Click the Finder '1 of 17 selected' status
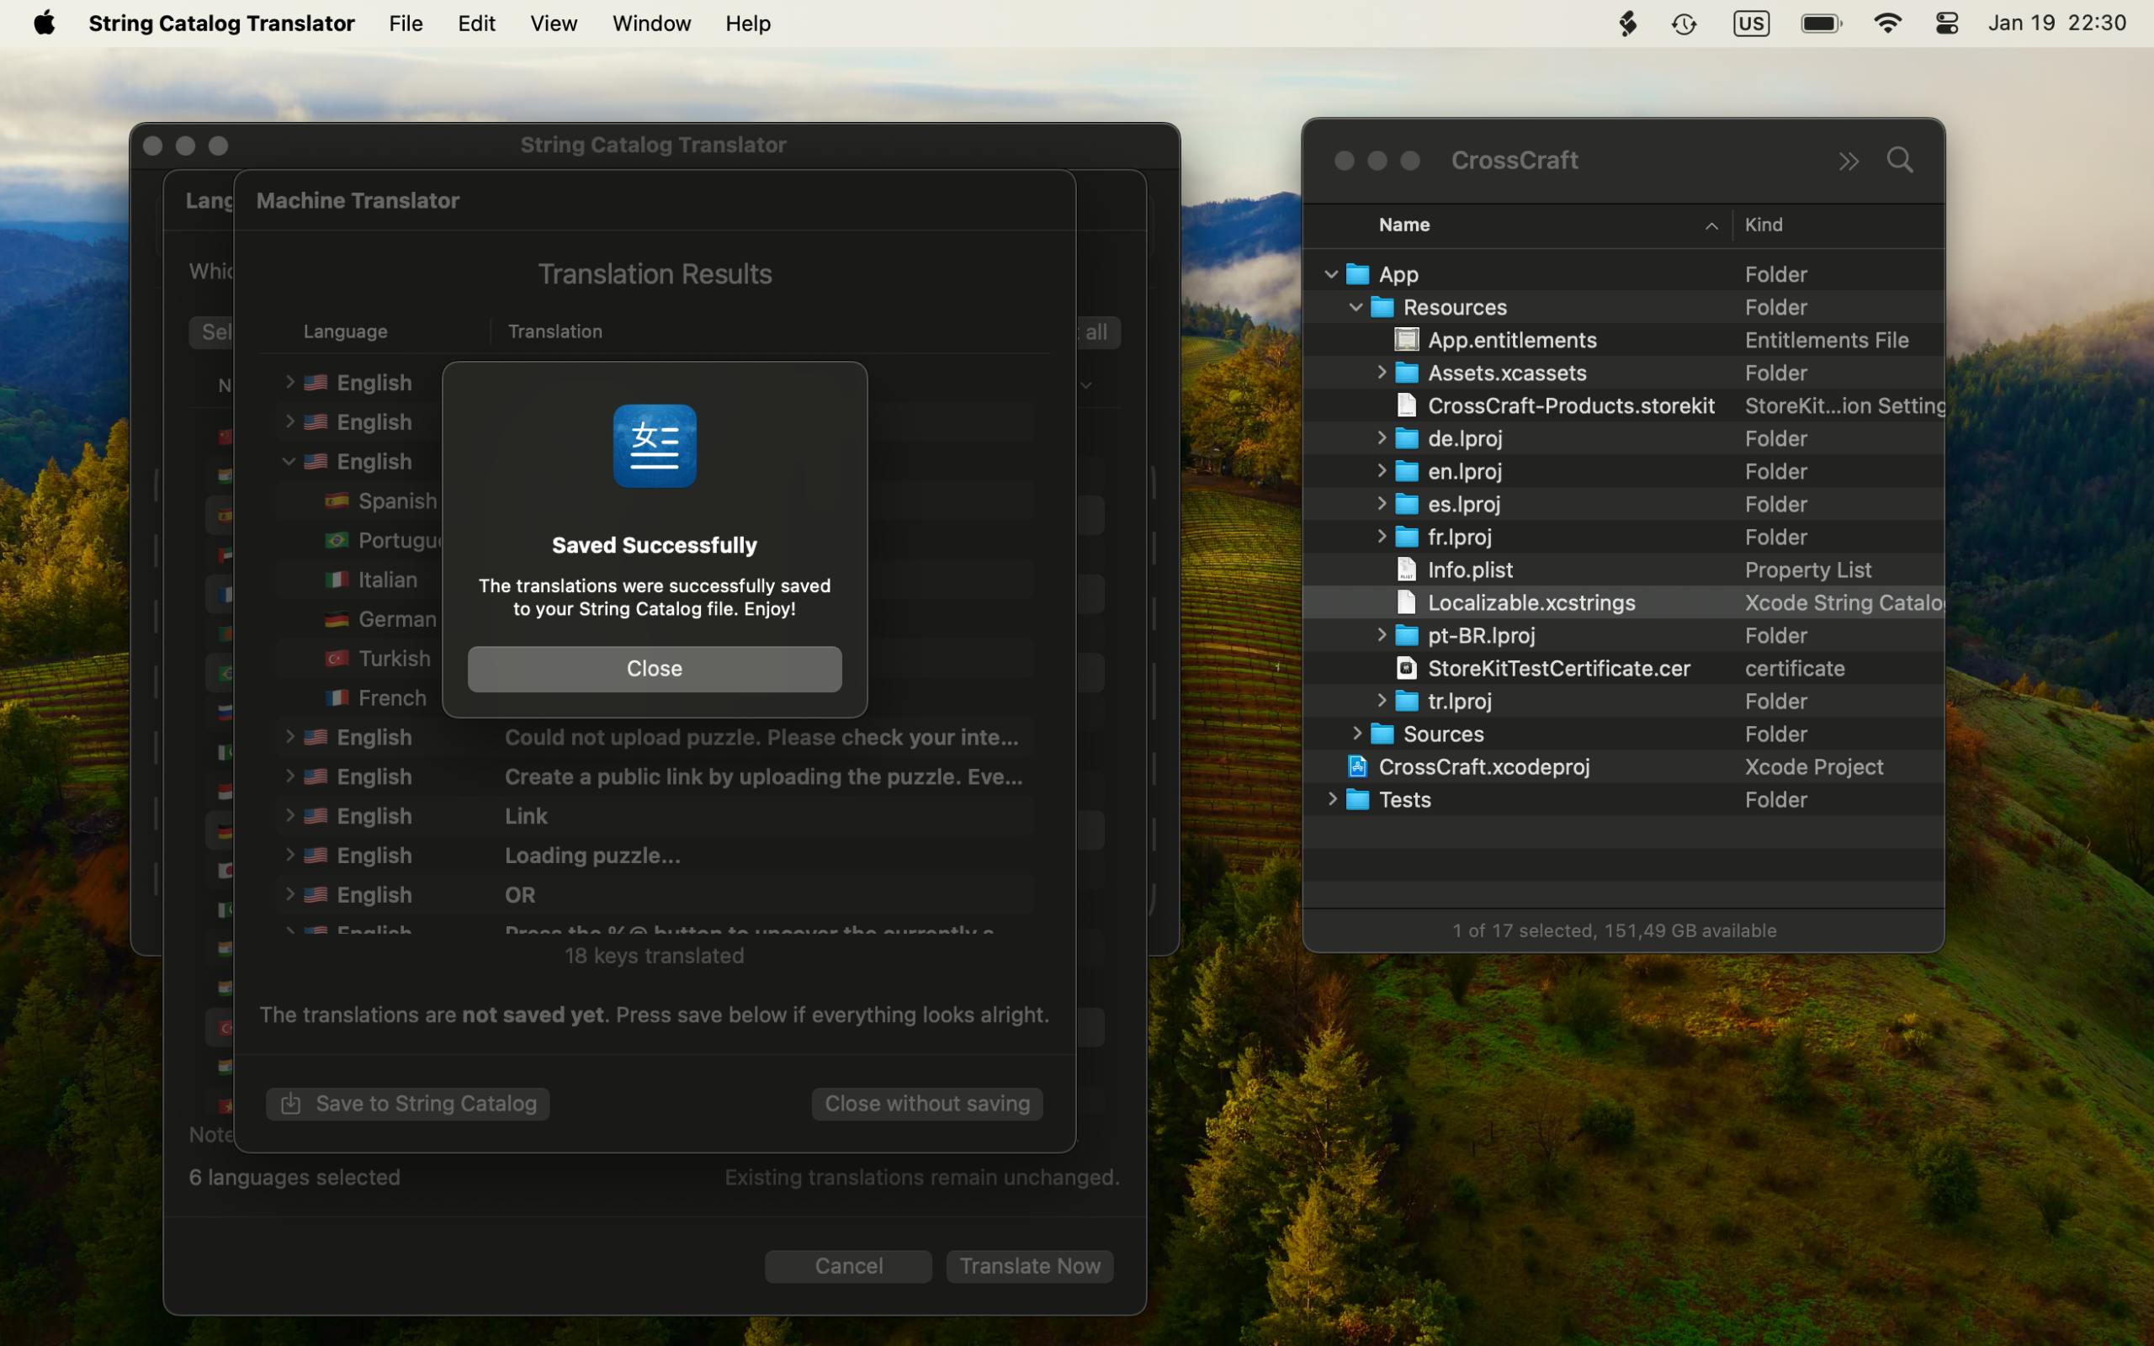This screenshot has width=2154, height=1346. [x=1614, y=930]
